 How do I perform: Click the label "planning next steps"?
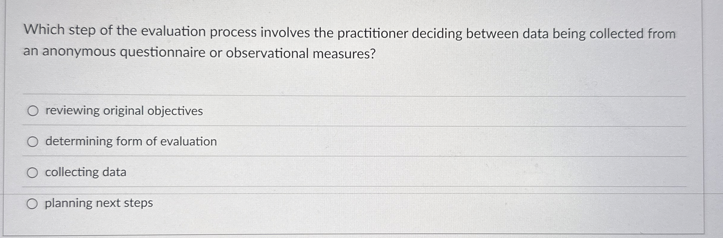(x=98, y=203)
